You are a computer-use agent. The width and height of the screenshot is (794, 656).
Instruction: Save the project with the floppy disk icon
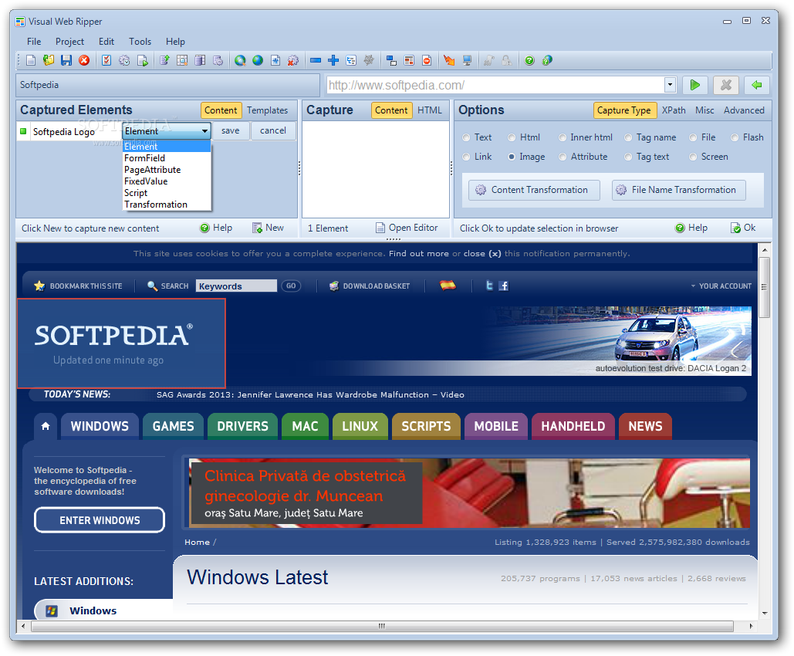pos(66,60)
